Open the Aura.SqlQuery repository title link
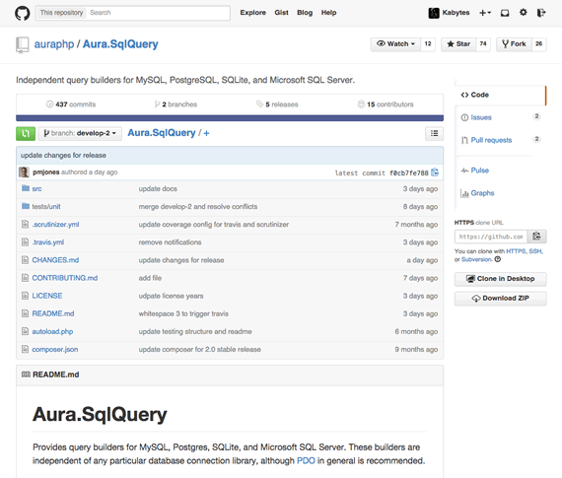Image resolution: width=562 pixels, height=478 pixels. tap(120, 44)
